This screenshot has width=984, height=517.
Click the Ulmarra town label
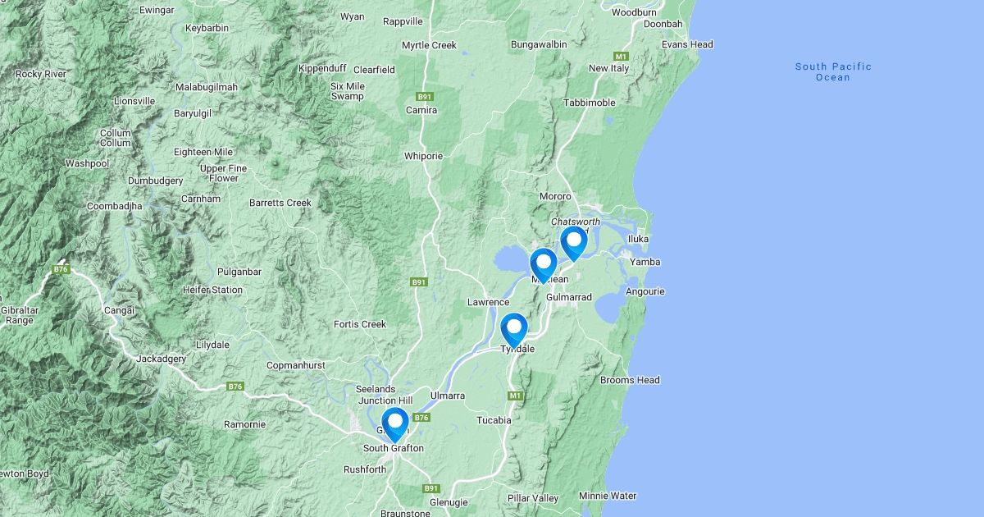coord(448,396)
